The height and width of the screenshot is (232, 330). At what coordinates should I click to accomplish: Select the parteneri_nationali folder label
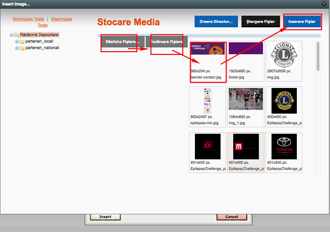[42, 48]
